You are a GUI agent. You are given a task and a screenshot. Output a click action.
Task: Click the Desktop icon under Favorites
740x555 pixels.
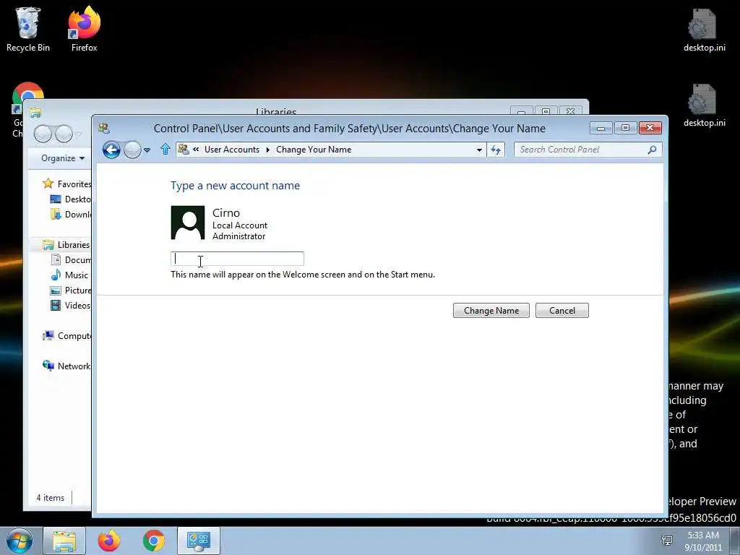tap(56, 199)
